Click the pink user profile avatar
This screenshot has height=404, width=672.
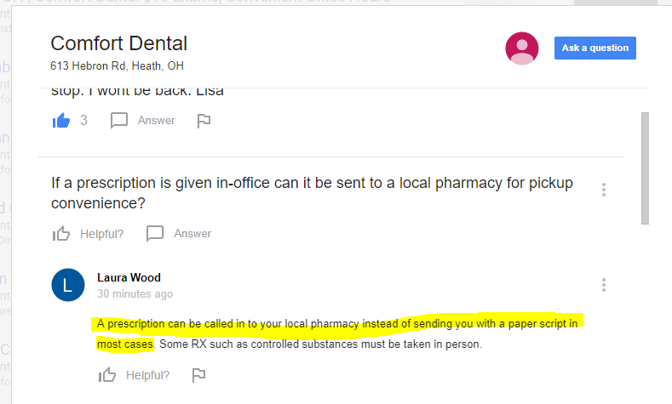521,48
